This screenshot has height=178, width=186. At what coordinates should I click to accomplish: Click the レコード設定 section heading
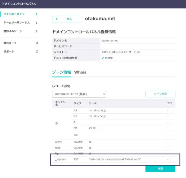[x=61, y=86]
